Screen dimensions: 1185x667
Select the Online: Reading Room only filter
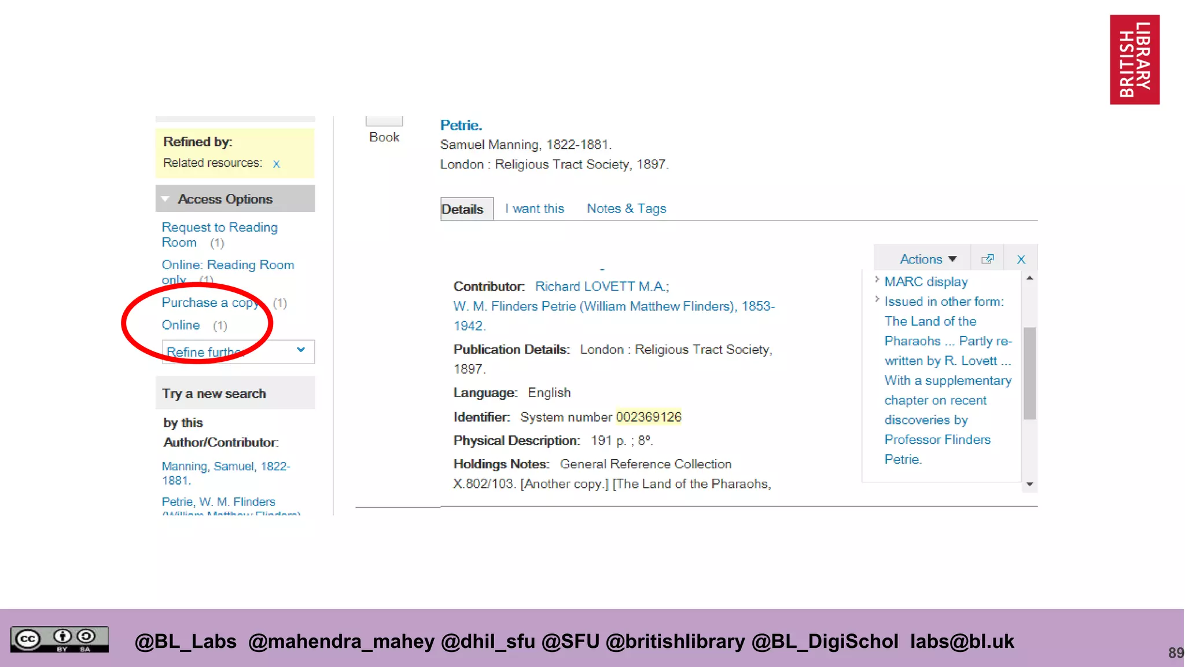(x=227, y=272)
